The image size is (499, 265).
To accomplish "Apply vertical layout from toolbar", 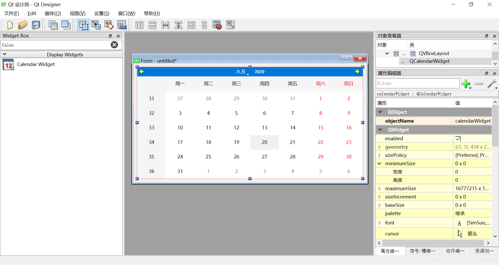I will point(152,25).
